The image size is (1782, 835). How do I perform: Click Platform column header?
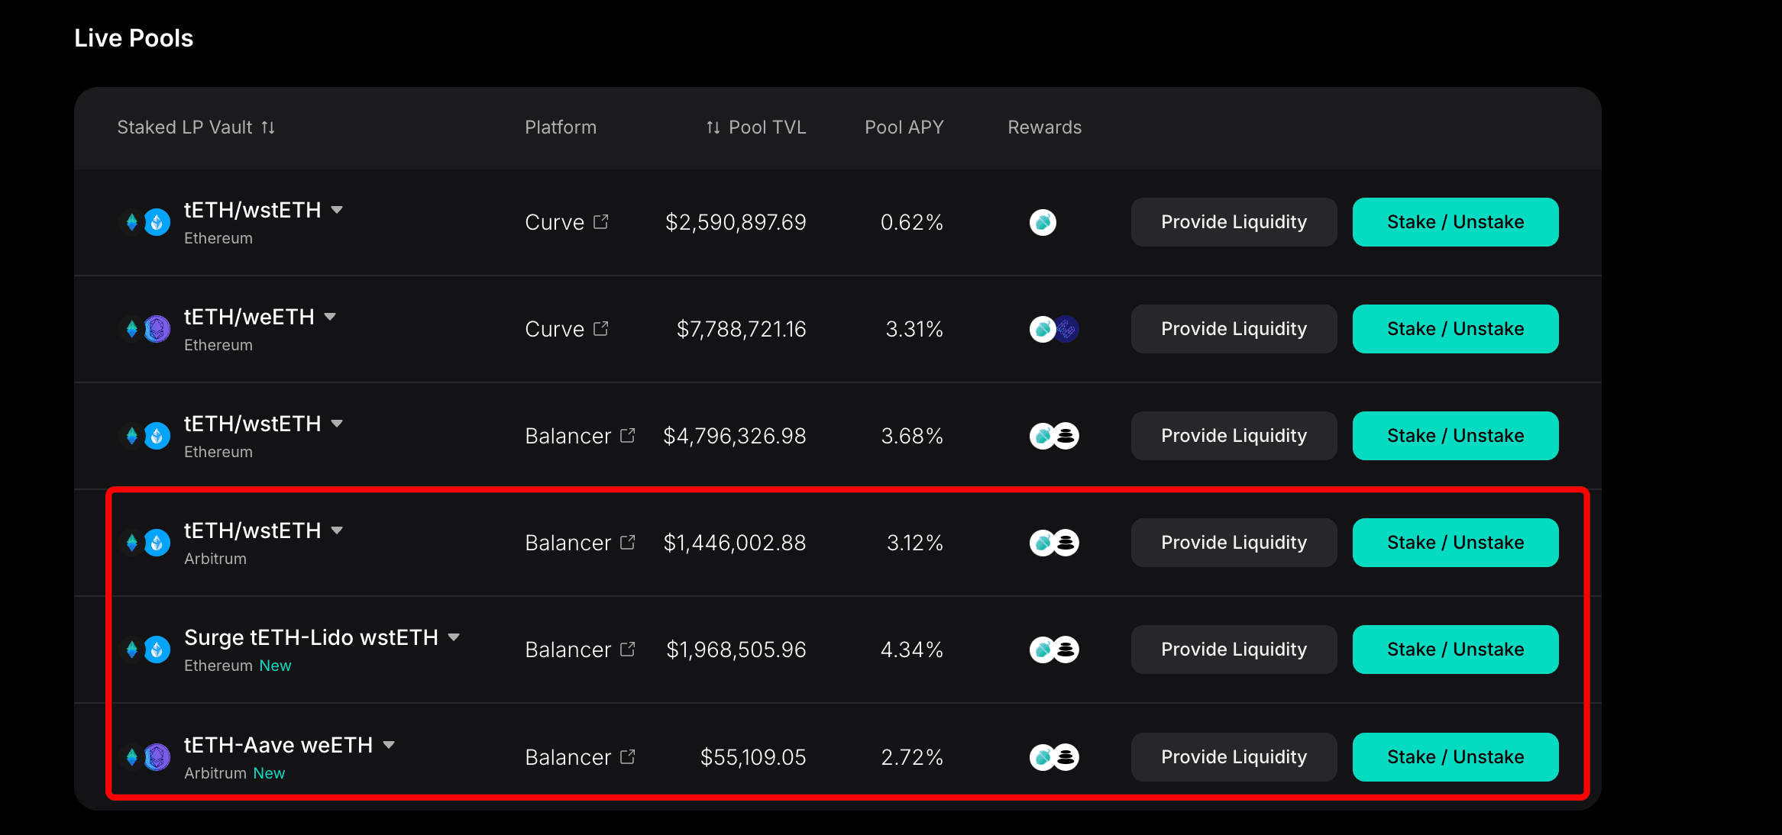(x=561, y=127)
